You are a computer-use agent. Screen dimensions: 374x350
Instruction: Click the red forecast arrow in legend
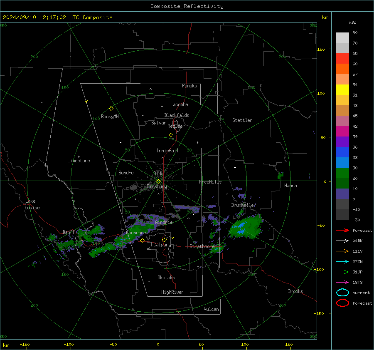tap(342, 230)
